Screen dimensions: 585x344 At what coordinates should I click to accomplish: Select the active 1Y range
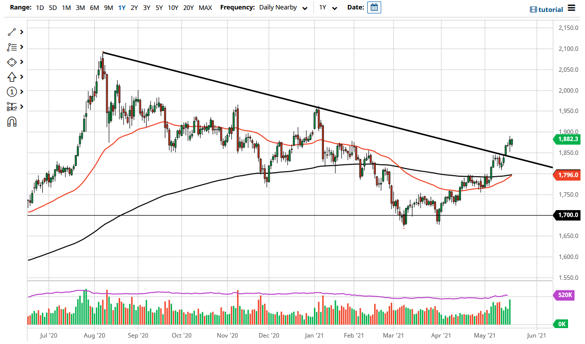122,8
